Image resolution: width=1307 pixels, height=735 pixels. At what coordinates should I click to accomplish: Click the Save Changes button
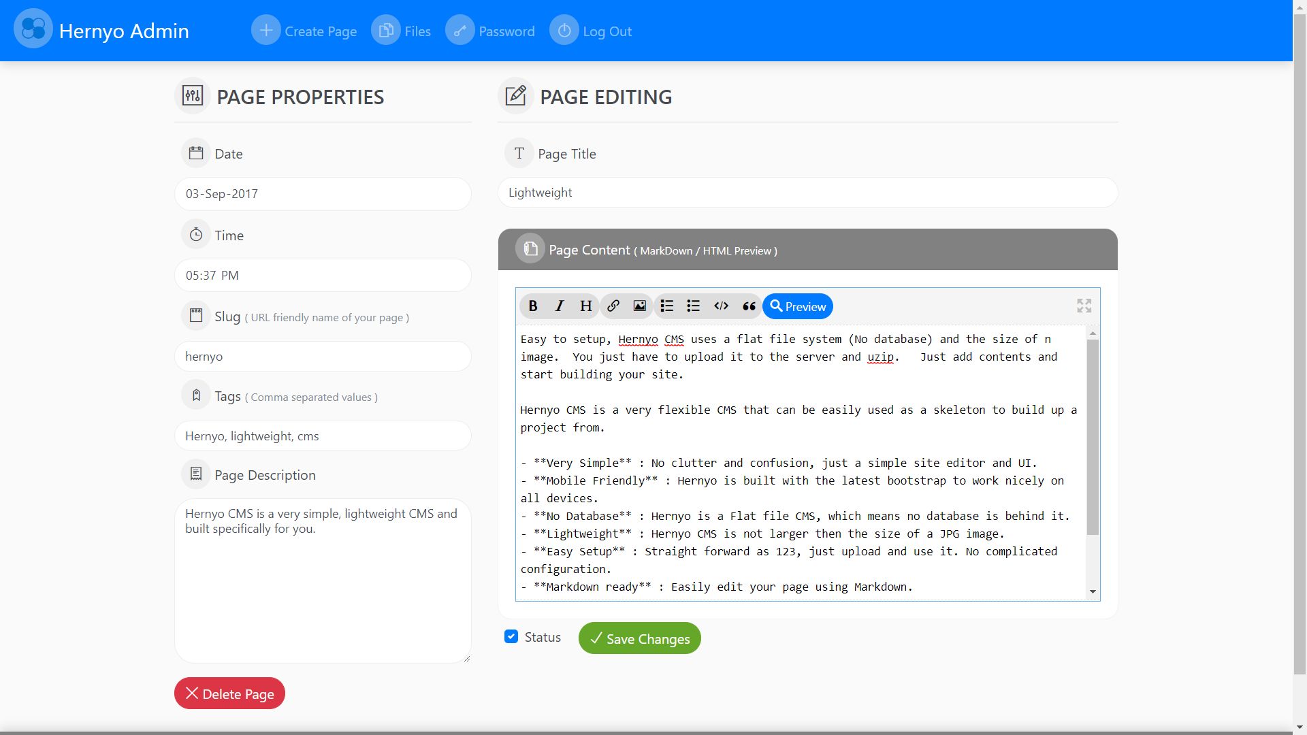pos(639,638)
